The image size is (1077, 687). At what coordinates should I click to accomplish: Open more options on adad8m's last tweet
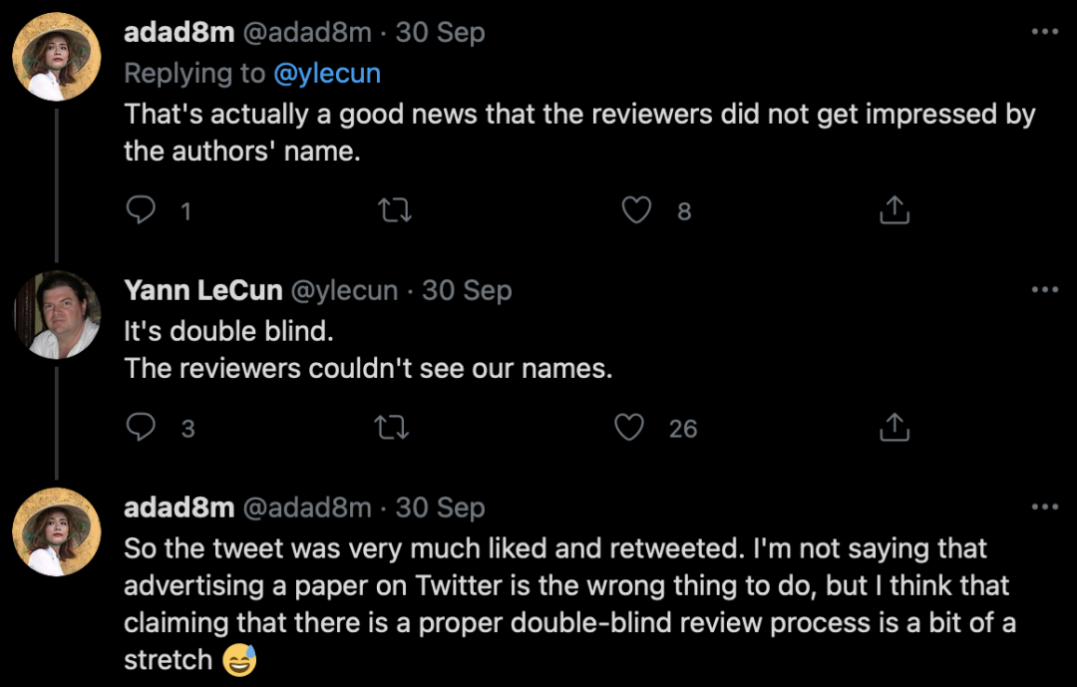click(1043, 508)
